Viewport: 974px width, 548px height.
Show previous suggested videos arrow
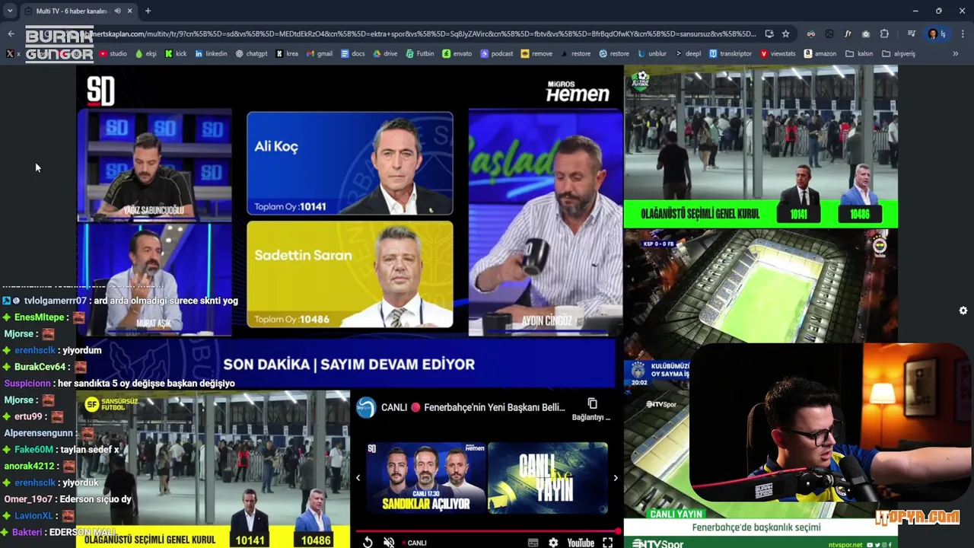pyautogui.click(x=358, y=478)
